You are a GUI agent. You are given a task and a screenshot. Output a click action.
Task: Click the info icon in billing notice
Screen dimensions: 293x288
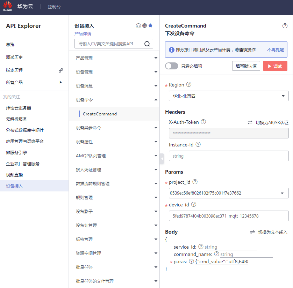point(172,50)
